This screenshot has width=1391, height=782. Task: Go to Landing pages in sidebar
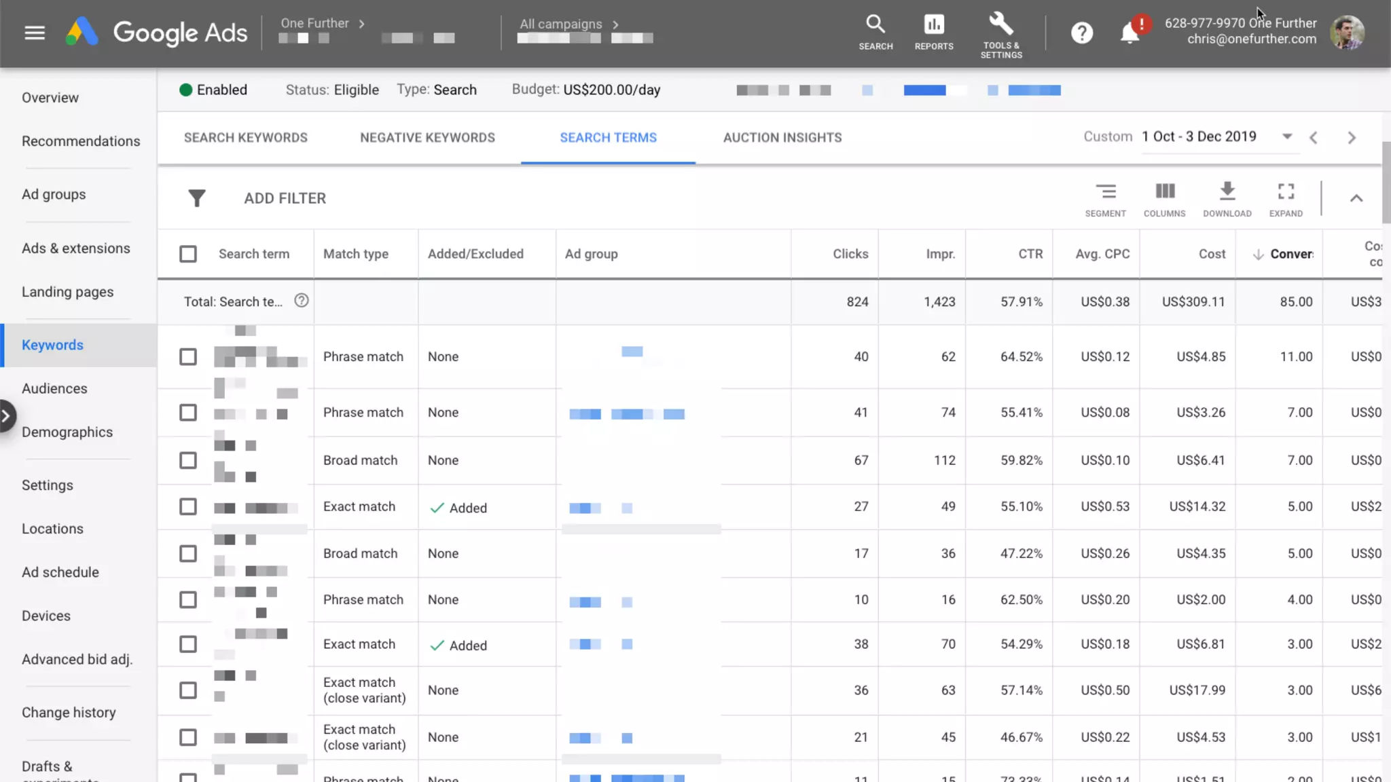(x=67, y=292)
